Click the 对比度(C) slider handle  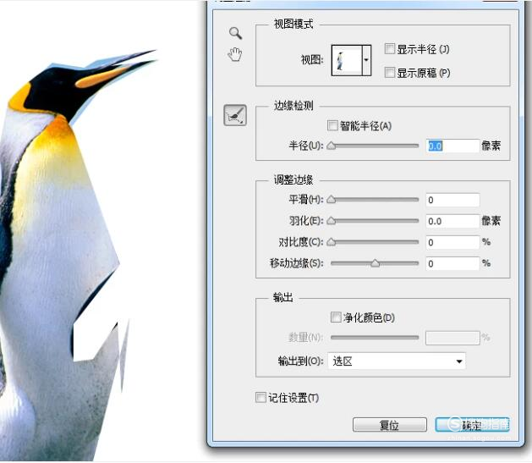tap(332, 242)
